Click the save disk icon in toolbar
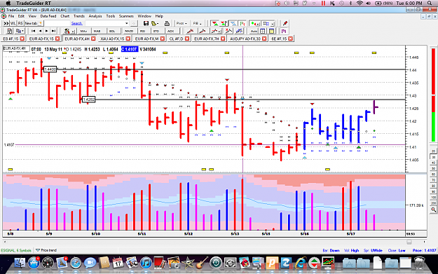 point(146,23)
